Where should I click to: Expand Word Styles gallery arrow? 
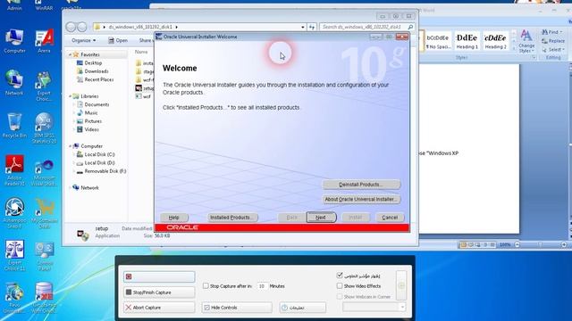tap(514, 47)
